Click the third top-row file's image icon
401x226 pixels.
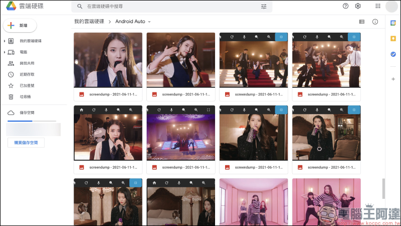227,94
